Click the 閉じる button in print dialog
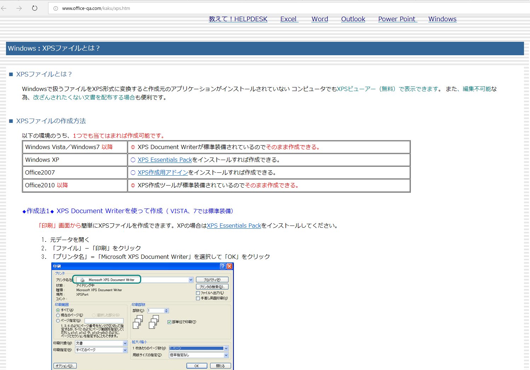The height and width of the screenshot is (370, 530). (x=220, y=366)
